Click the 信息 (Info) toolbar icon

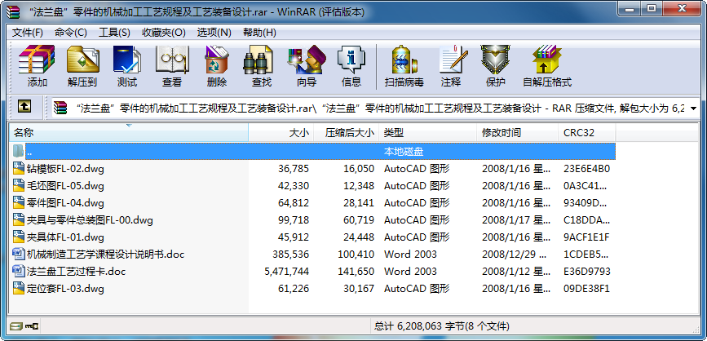[x=351, y=60]
